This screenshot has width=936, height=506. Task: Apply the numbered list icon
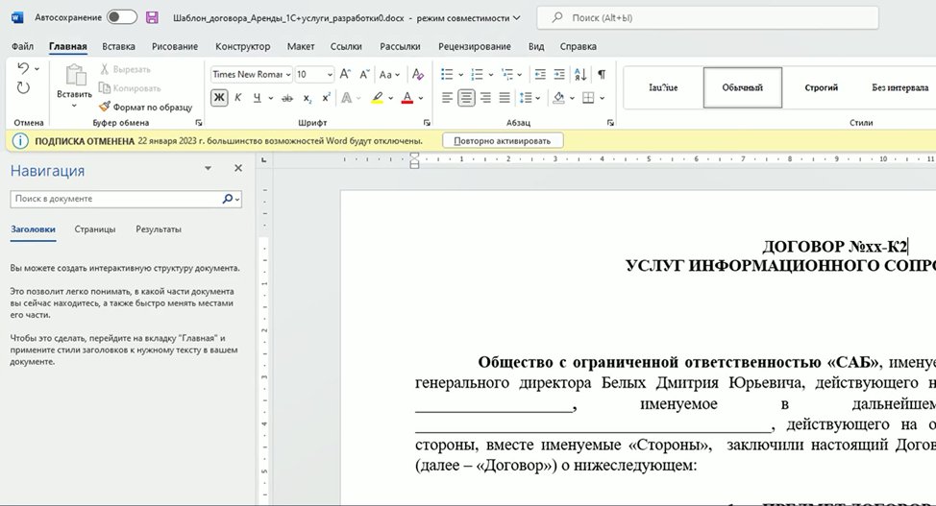pos(477,74)
